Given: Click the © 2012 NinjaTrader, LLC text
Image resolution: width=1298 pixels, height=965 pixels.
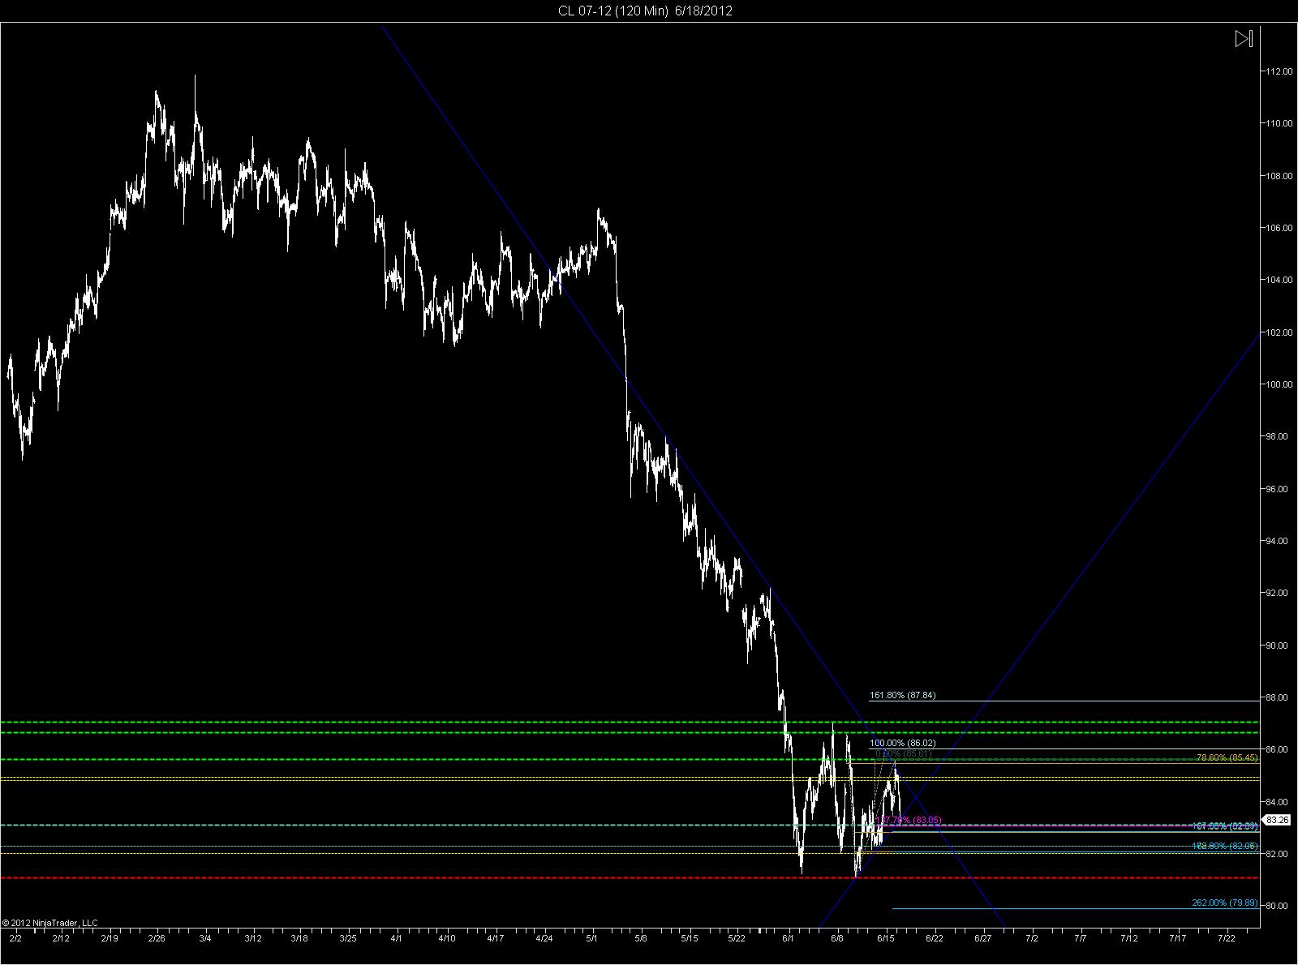Looking at the screenshot, I should [49, 923].
